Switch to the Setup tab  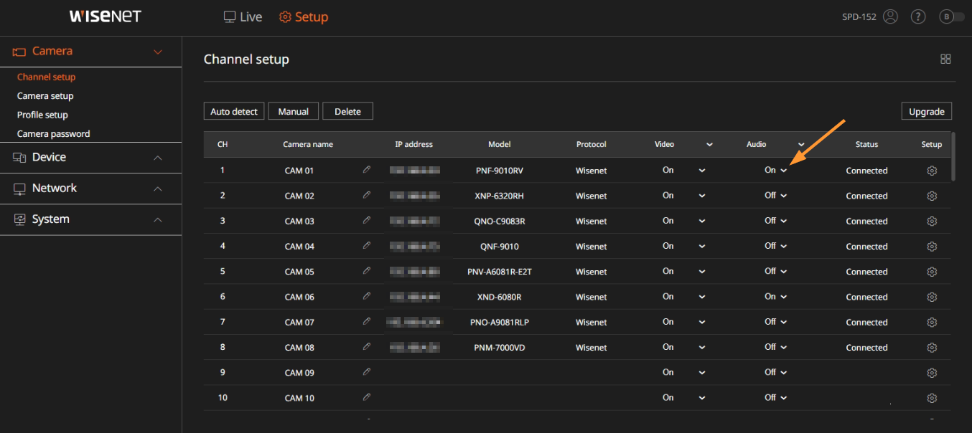[x=303, y=16]
